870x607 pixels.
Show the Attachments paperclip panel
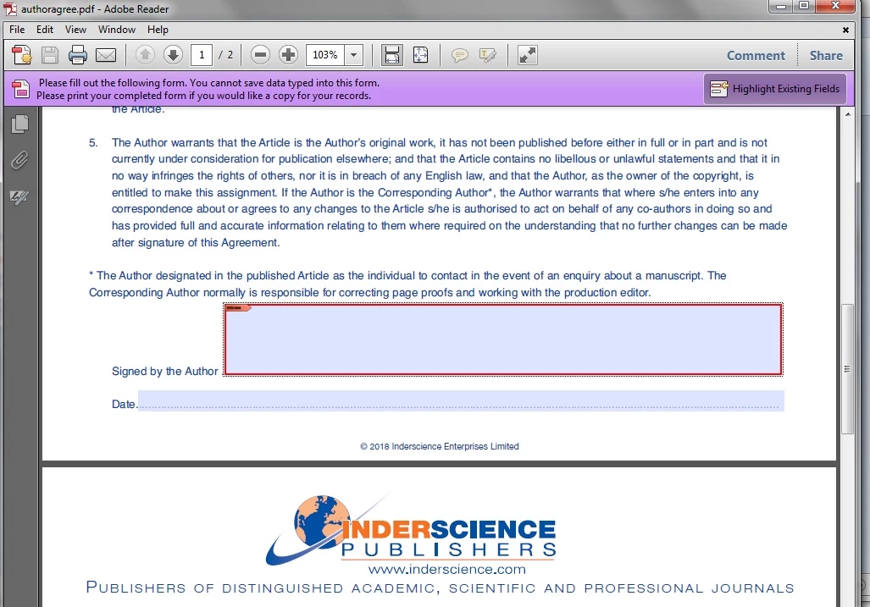click(20, 161)
